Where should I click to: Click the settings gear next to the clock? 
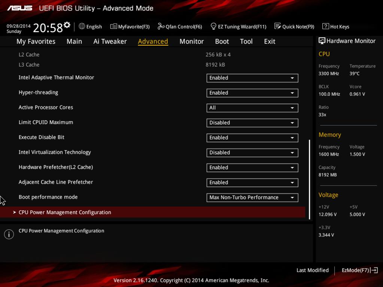tap(67, 25)
